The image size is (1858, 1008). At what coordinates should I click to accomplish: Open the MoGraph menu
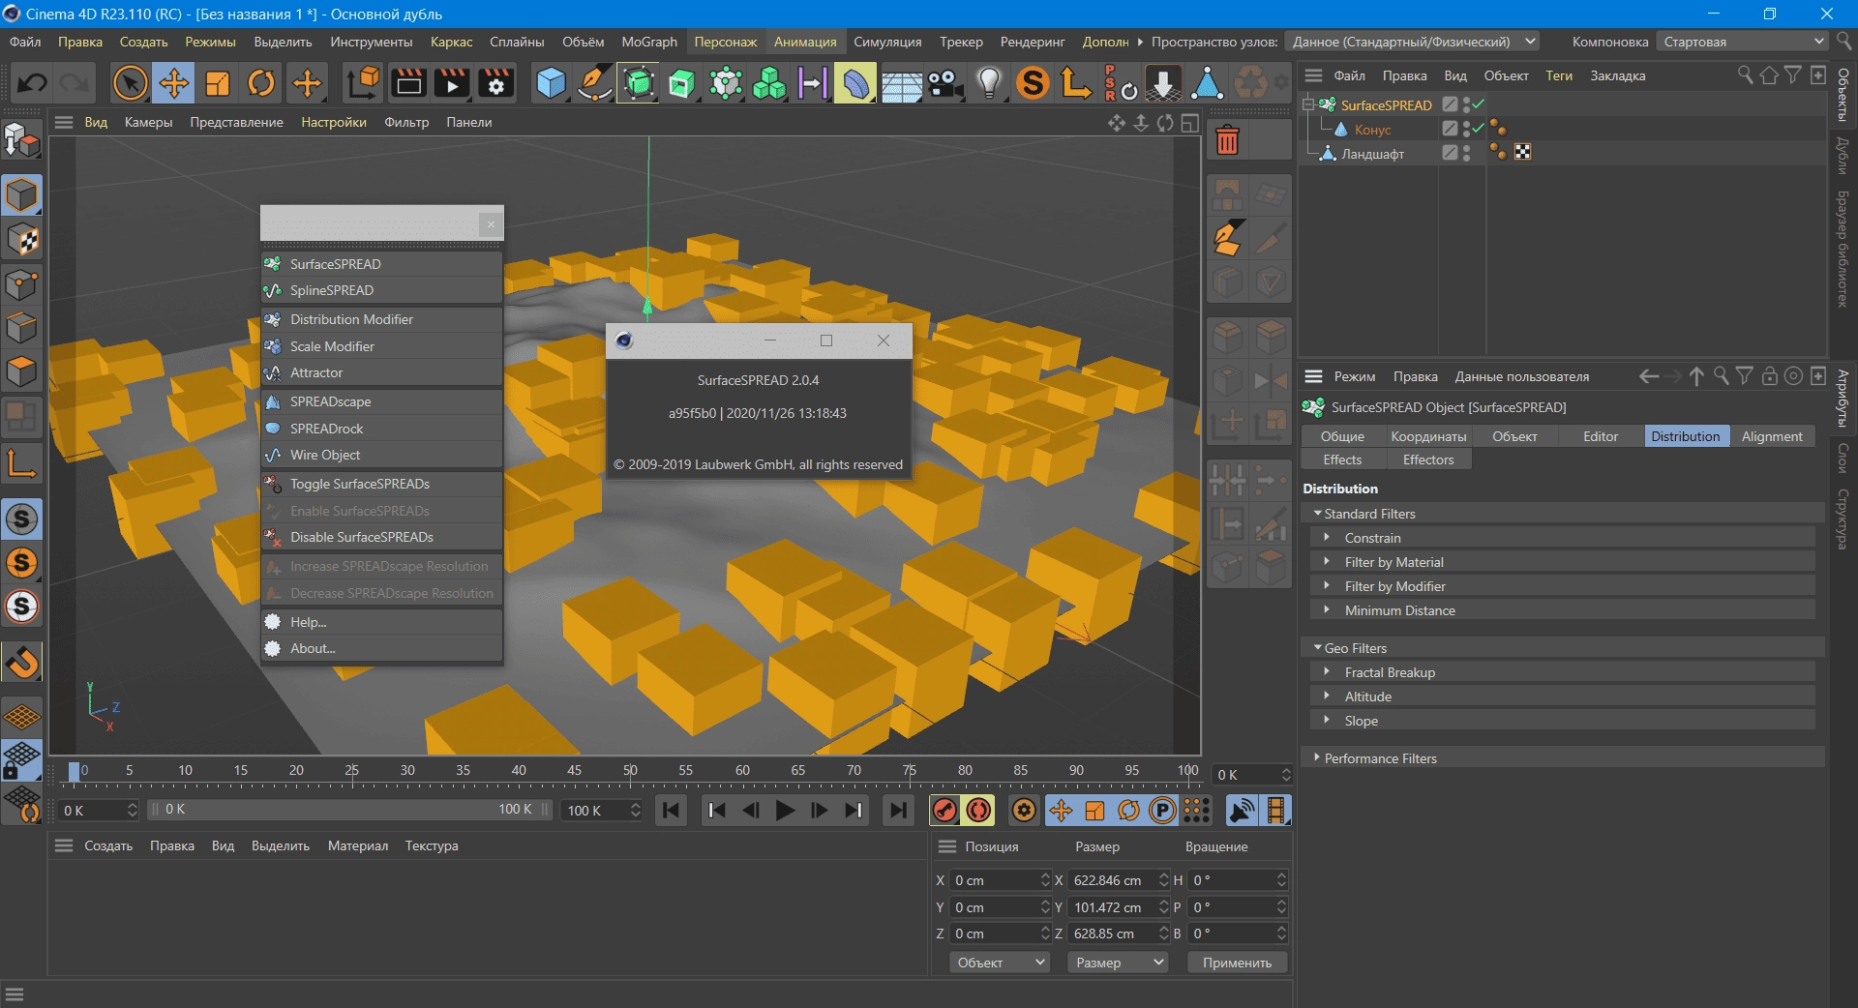(x=648, y=42)
